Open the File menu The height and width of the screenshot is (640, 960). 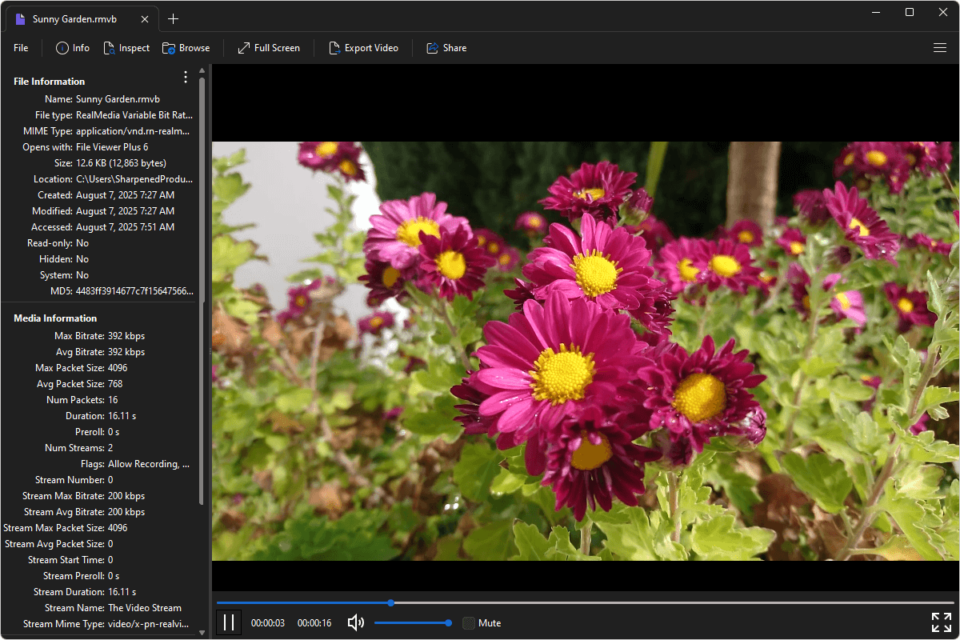pyautogui.click(x=21, y=48)
